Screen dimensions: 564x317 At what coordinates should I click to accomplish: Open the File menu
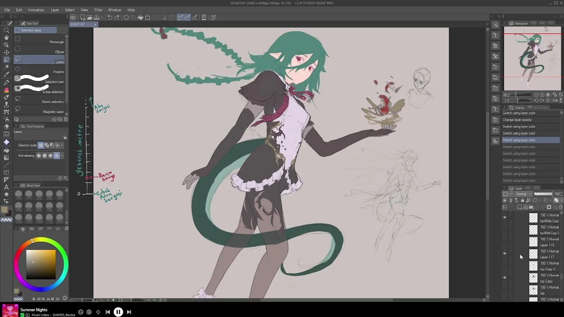(7, 10)
